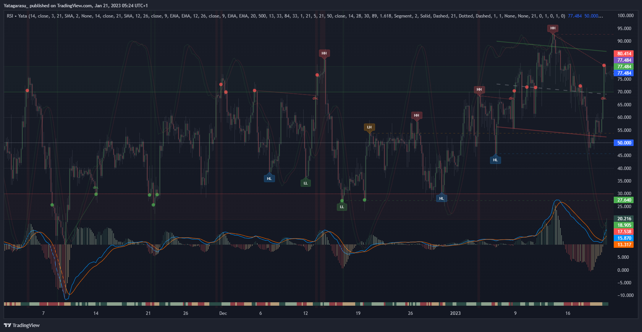642x332 pixels.
Task: Click the 45.000 scale tick label
Action: 624,156
